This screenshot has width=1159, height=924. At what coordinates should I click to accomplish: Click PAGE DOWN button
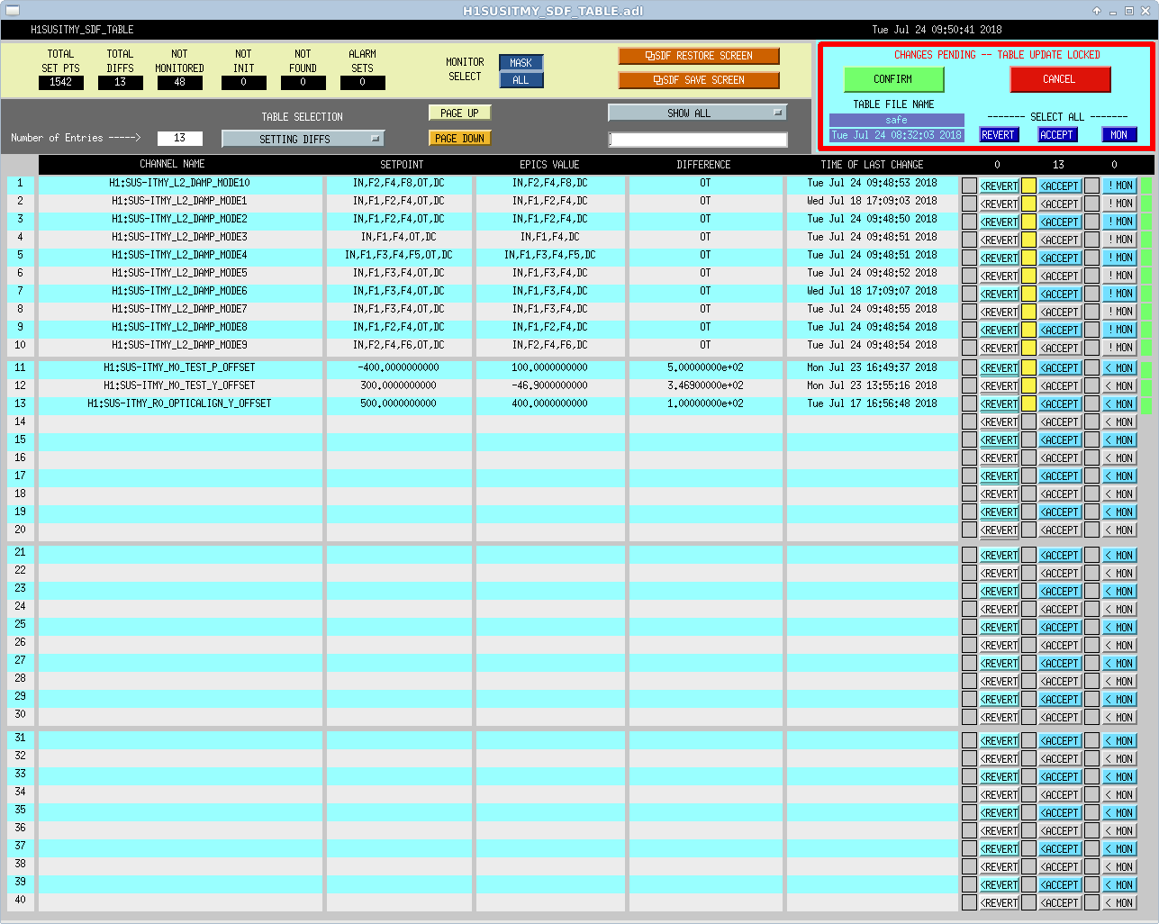click(459, 138)
